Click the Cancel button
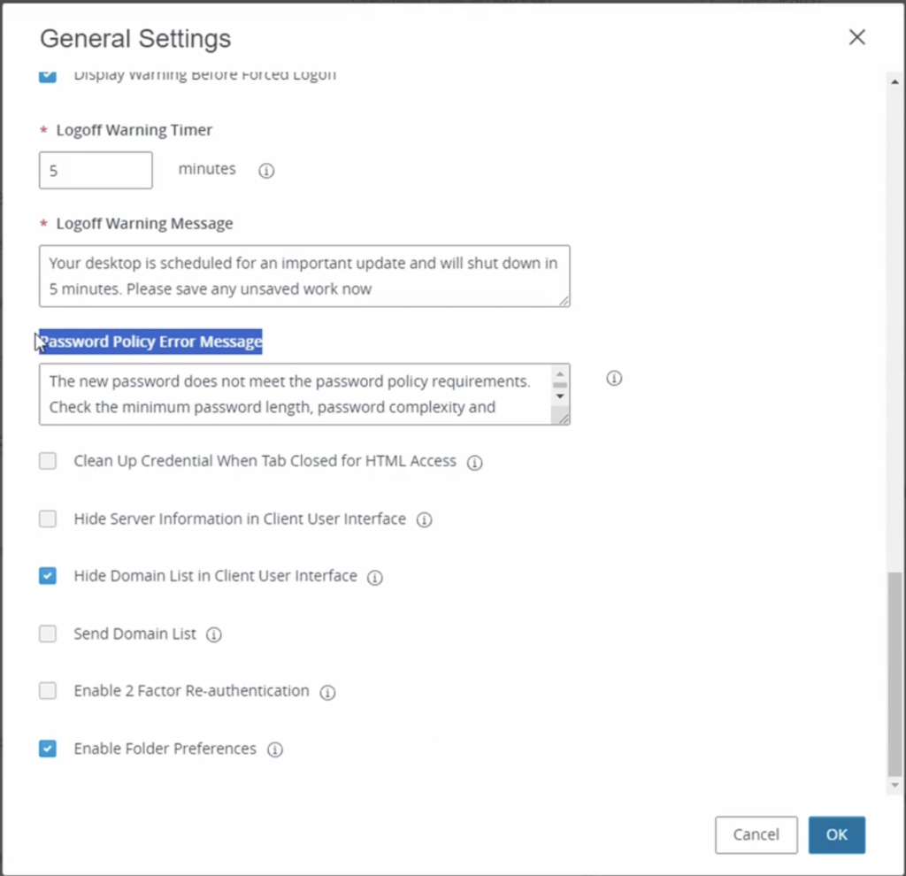Viewport: 906px width, 876px height. (756, 834)
